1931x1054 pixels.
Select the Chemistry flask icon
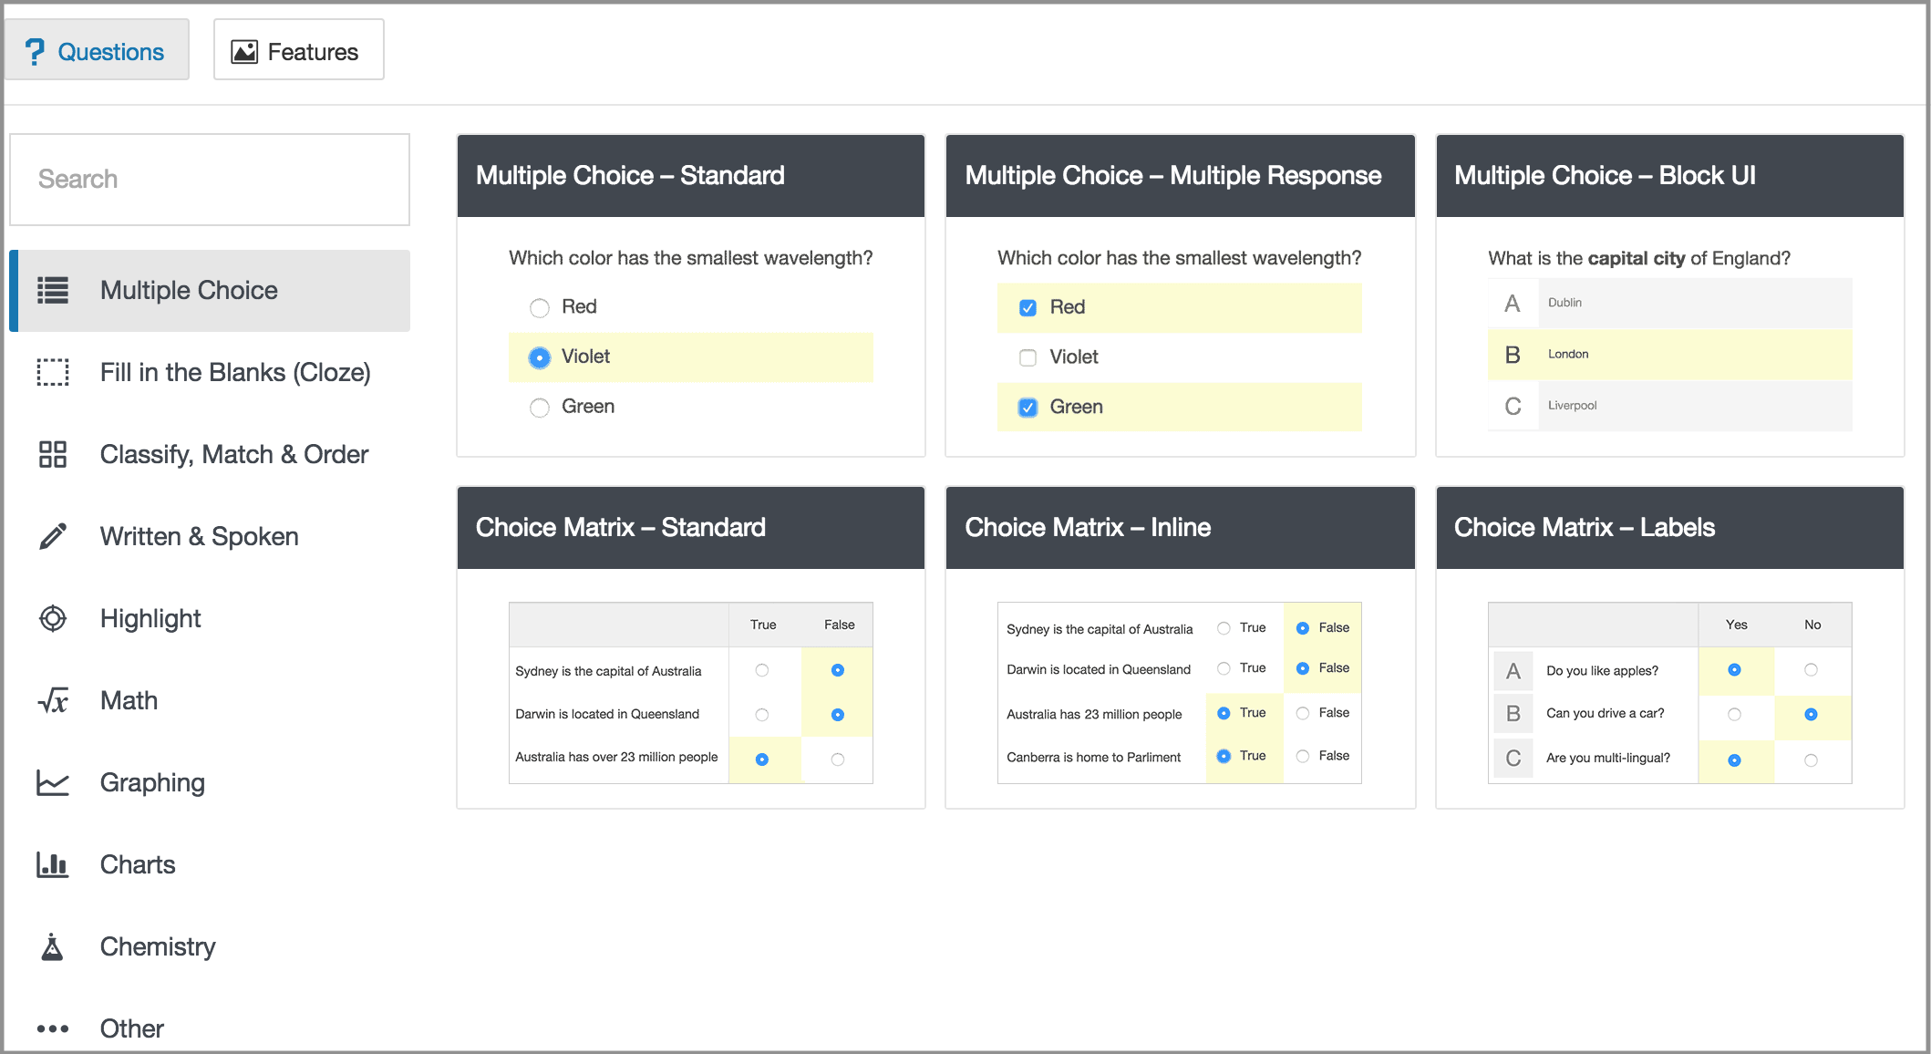click(x=53, y=946)
